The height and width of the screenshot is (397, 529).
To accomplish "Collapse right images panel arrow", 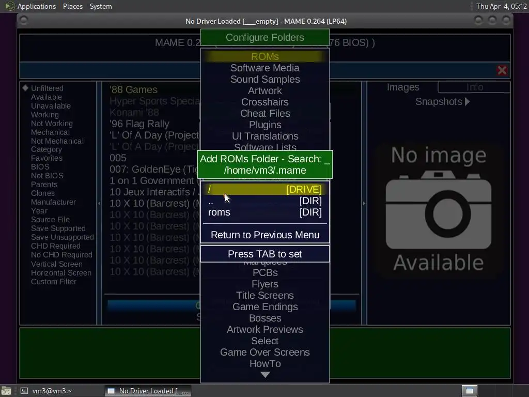I will click(x=364, y=203).
